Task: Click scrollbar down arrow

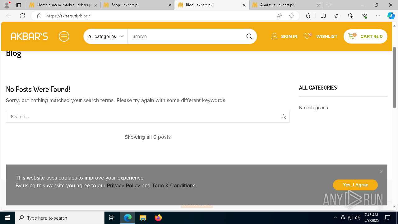Action: (395, 206)
